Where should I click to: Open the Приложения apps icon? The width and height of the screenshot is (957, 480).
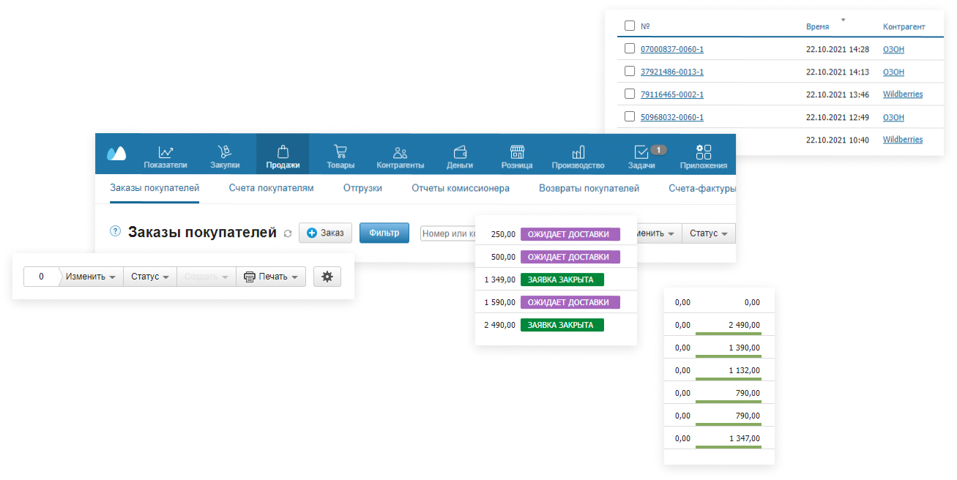click(x=703, y=152)
